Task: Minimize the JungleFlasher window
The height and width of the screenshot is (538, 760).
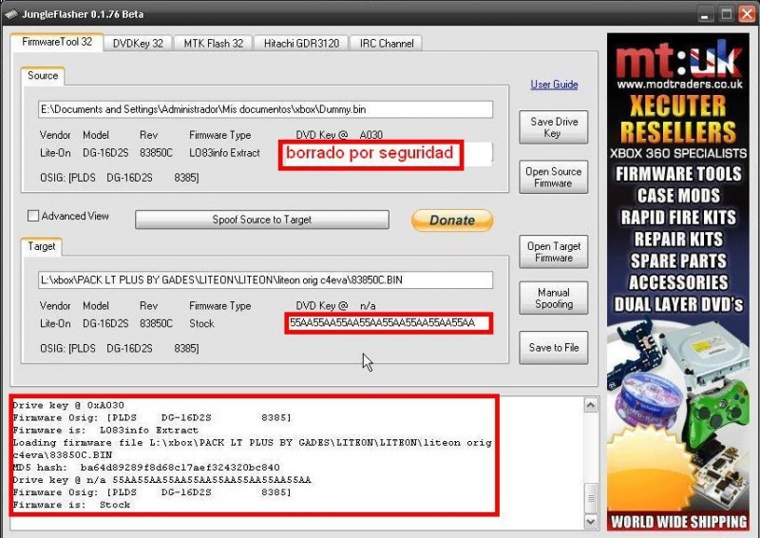Action: 705,14
